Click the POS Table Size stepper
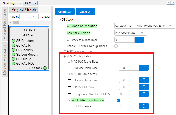 144,87
